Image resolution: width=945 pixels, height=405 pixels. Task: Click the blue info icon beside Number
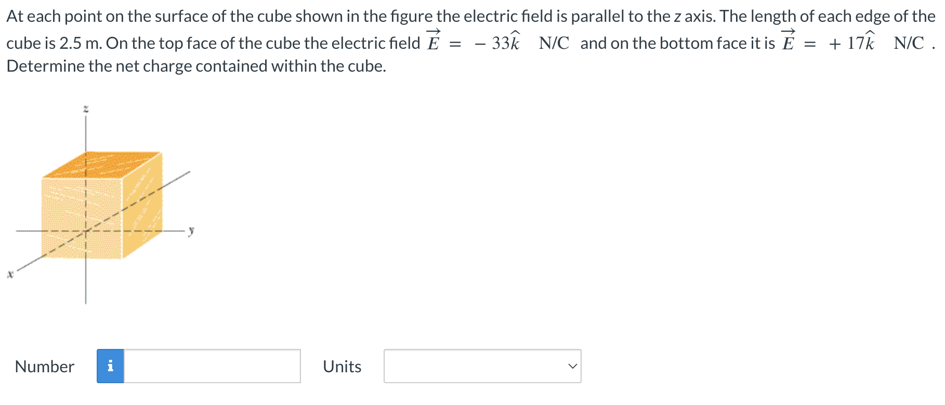[111, 367]
